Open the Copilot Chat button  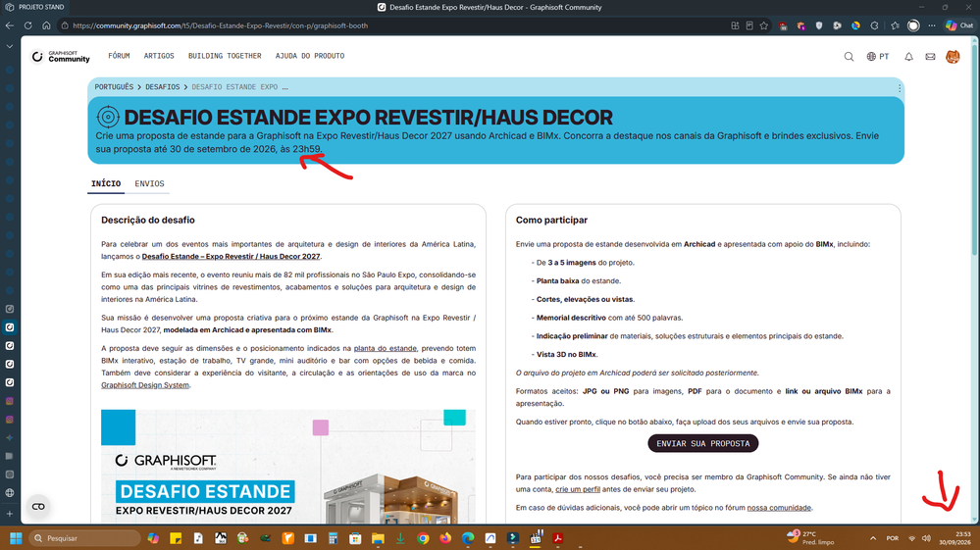(x=959, y=25)
